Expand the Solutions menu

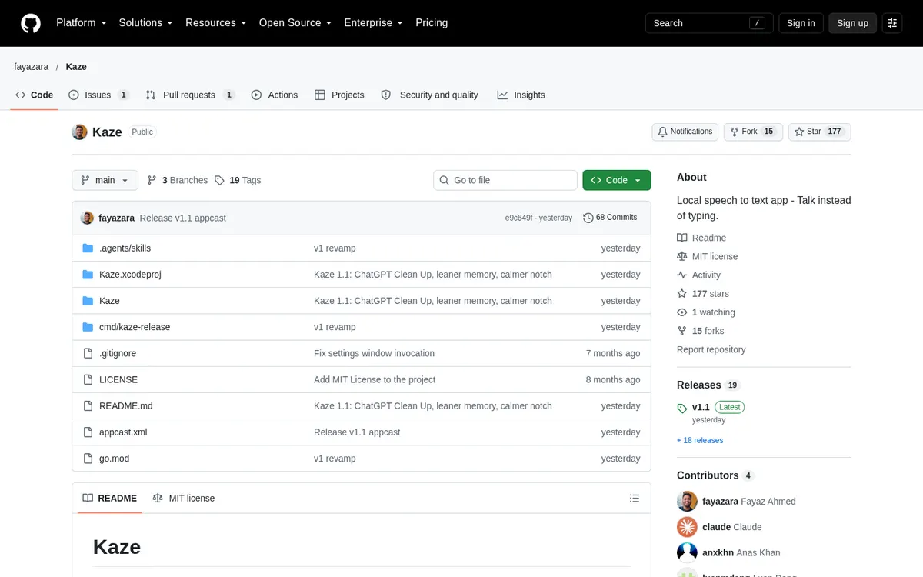[146, 23]
